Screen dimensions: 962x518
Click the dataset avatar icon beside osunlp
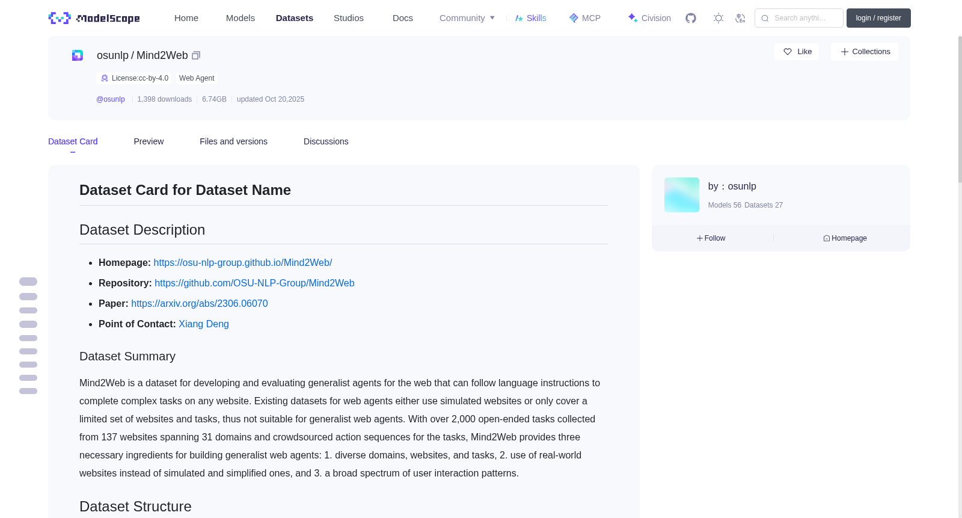[x=78, y=55]
